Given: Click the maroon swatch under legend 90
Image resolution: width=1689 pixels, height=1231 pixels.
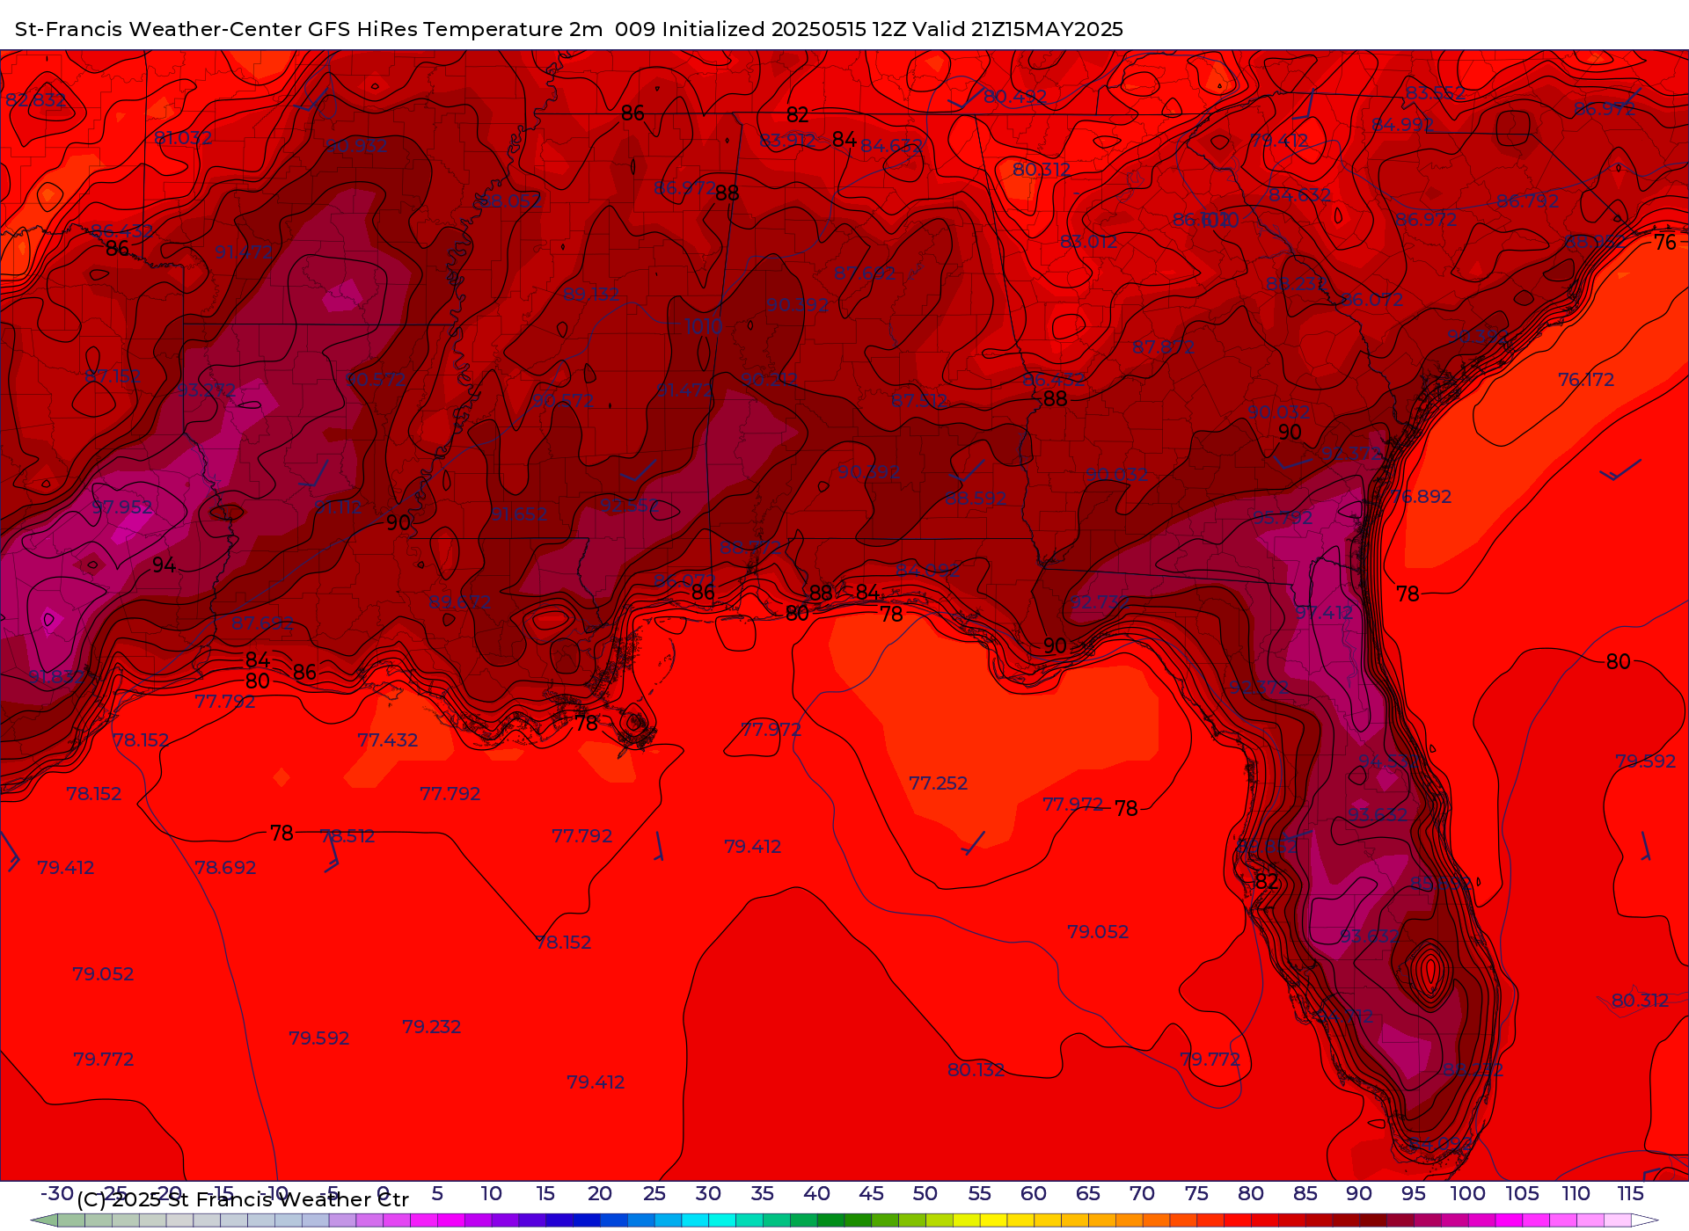Looking at the screenshot, I should pyautogui.click(x=1374, y=1220).
